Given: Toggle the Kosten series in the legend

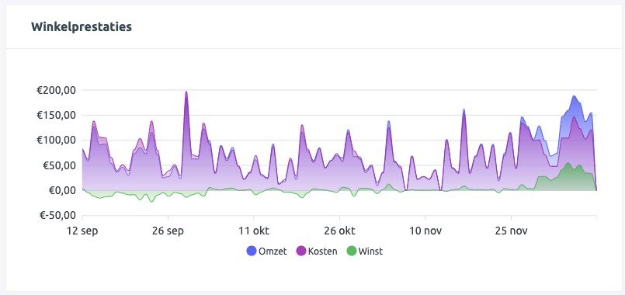Looking at the screenshot, I should point(317,252).
